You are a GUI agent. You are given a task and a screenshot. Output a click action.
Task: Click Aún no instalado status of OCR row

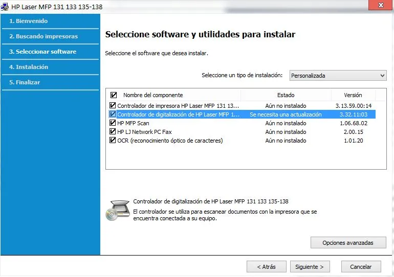point(286,141)
